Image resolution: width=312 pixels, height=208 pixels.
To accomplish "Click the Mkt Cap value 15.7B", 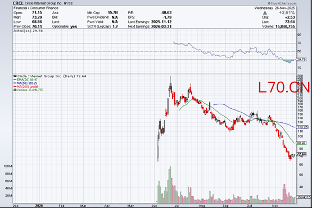I will (x=113, y=12).
